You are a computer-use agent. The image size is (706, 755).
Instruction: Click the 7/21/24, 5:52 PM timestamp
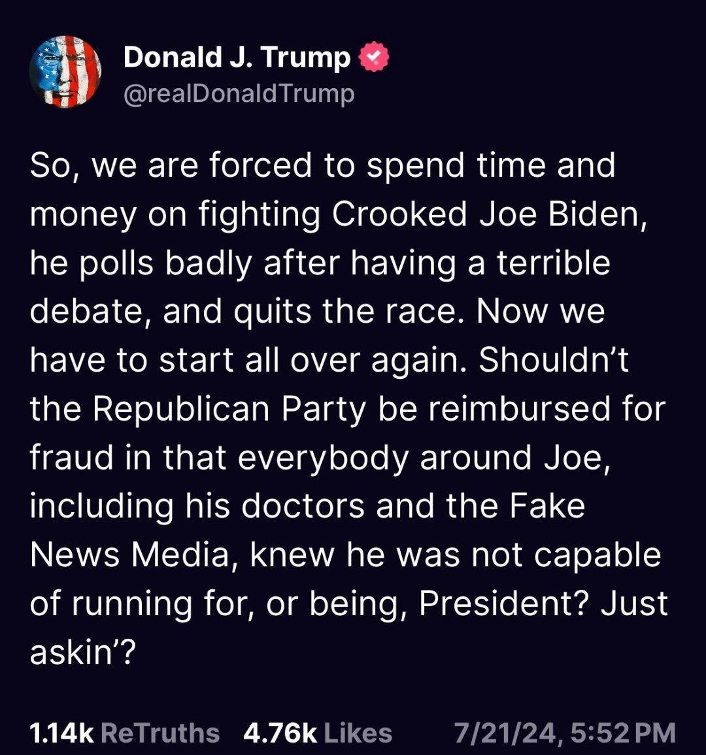(565, 733)
